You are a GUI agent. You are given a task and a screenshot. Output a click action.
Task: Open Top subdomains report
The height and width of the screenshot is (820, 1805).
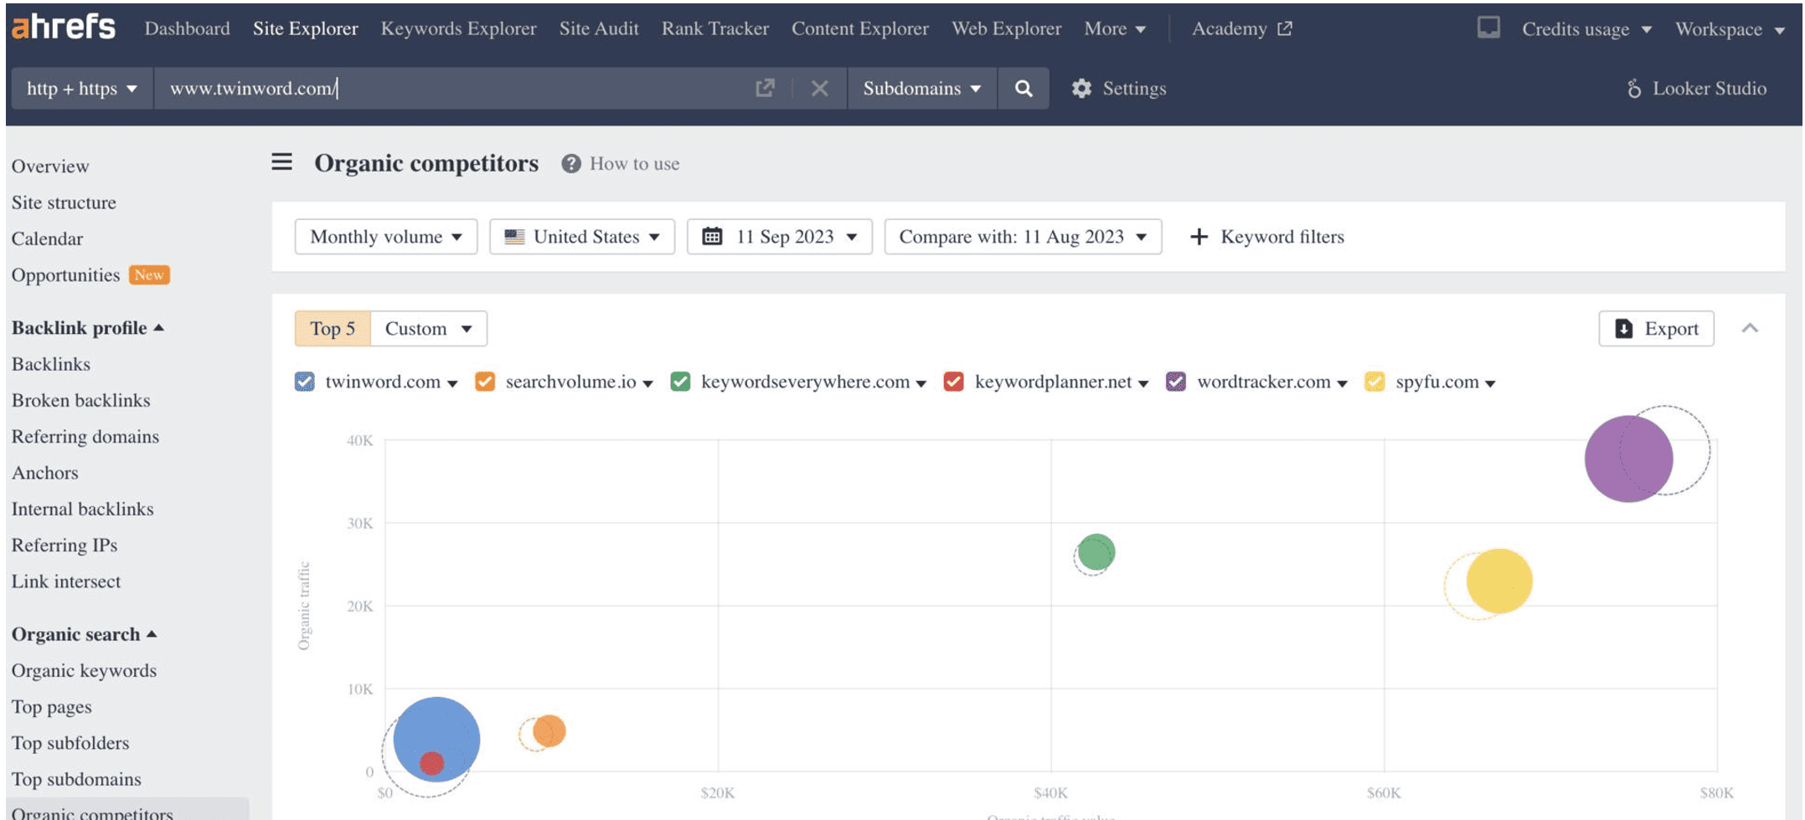(76, 779)
